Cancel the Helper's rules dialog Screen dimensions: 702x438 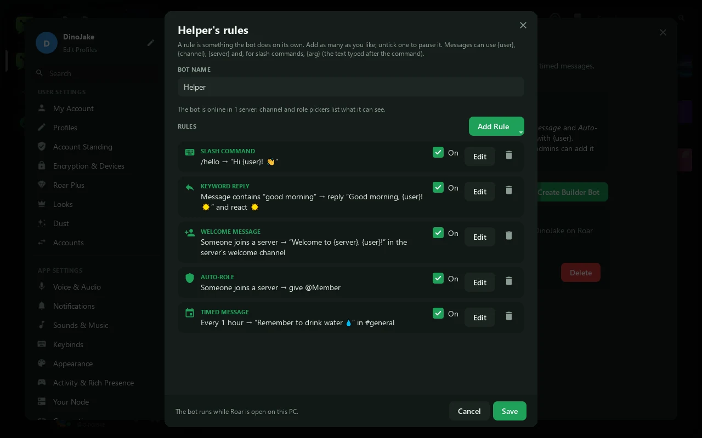[x=469, y=411]
